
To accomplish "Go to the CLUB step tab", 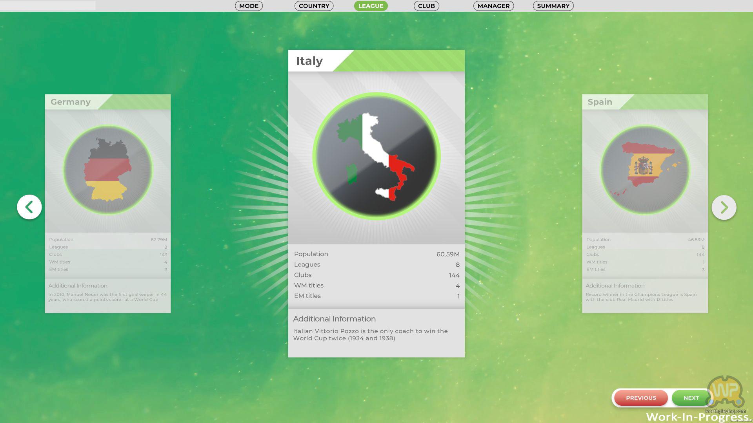I will click(426, 6).
